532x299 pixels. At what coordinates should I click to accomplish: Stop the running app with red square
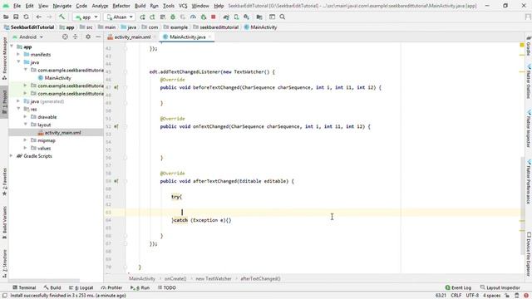pyautogui.click(x=214, y=17)
